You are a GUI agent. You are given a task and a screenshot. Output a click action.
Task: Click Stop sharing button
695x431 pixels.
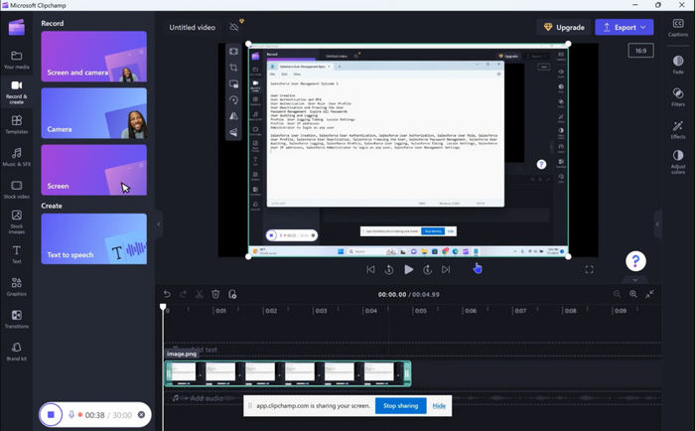coord(400,406)
